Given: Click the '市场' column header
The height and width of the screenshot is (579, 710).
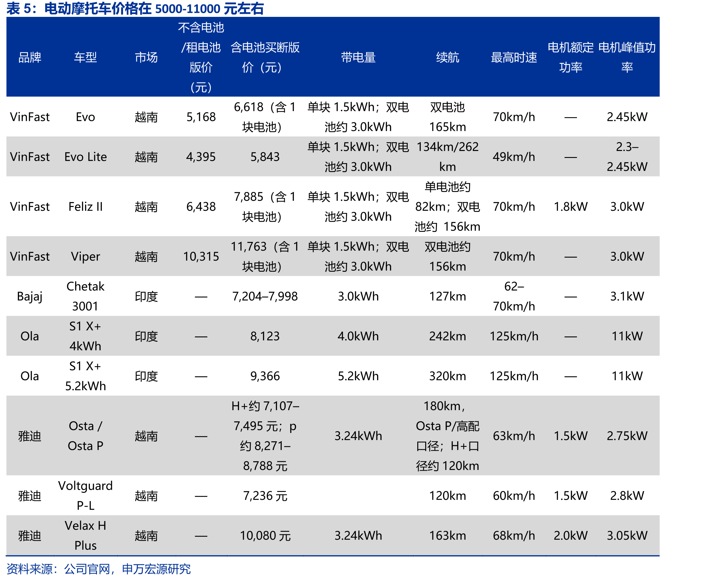Looking at the screenshot, I should click(x=146, y=57).
